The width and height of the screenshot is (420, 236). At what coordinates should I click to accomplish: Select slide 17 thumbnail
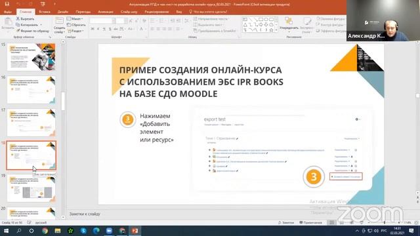pos(31,123)
